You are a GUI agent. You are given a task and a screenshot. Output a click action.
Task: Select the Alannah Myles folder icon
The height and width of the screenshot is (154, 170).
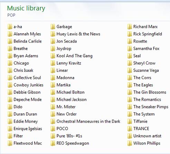tap(10, 34)
